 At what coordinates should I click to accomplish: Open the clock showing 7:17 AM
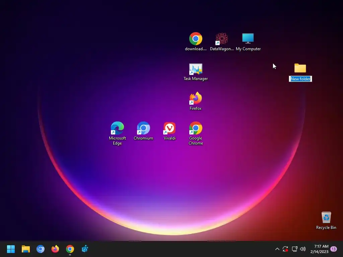(319, 249)
